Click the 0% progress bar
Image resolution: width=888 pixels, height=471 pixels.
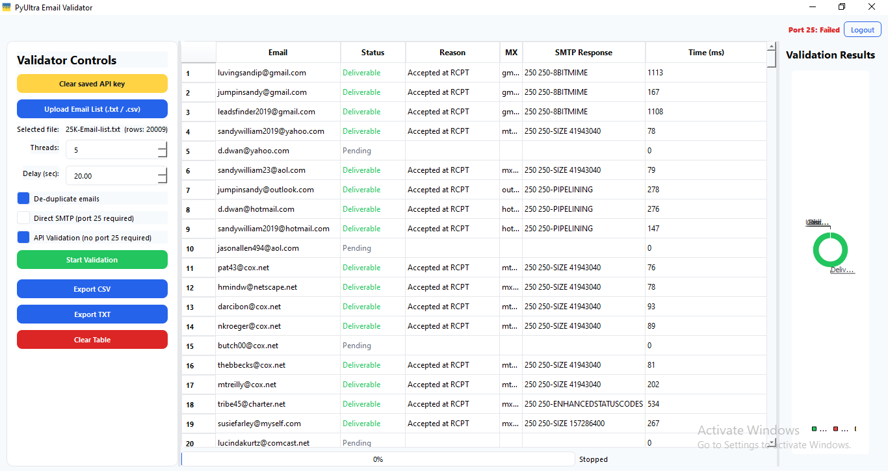pyautogui.click(x=378, y=459)
